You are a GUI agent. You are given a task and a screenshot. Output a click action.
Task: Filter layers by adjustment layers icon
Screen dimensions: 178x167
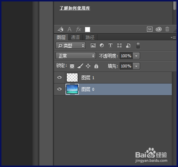point(102,45)
